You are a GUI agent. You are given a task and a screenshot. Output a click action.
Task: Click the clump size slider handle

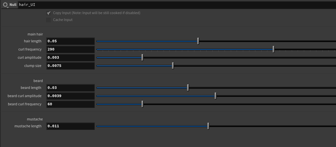point(173,65)
